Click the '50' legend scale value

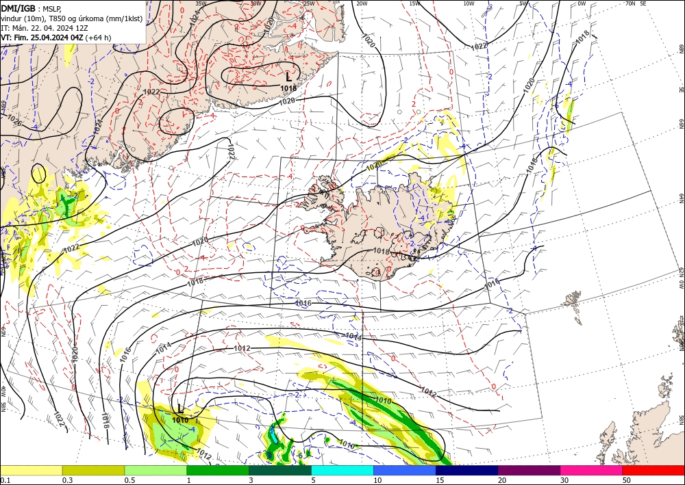pyautogui.click(x=627, y=480)
